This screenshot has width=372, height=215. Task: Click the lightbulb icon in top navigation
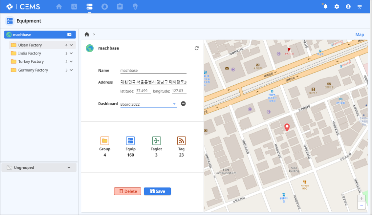pyautogui.click(x=135, y=7)
